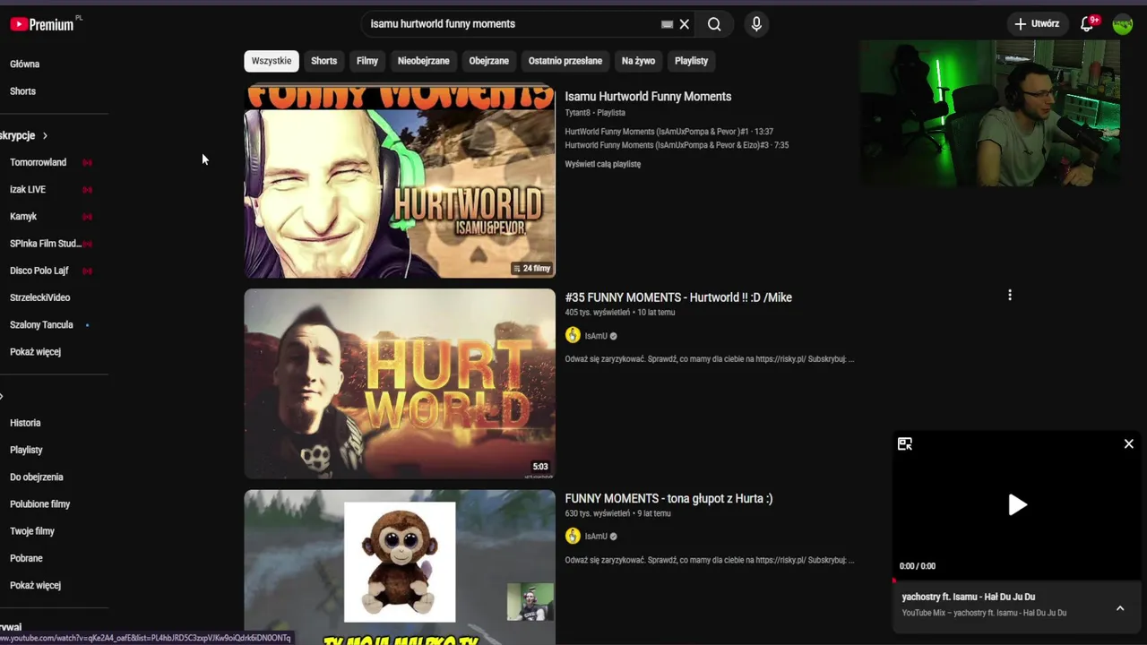This screenshot has width=1147, height=645.
Task: Close the miniplayer
Action: [x=1129, y=443]
